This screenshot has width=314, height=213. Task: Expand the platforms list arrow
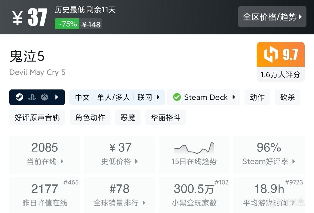pos(57,97)
